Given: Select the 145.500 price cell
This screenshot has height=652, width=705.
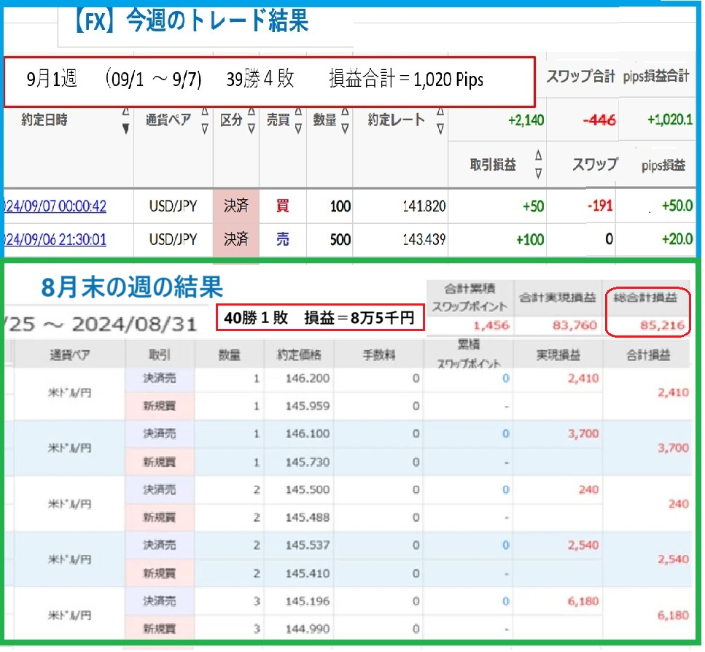Looking at the screenshot, I should (308, 489).
